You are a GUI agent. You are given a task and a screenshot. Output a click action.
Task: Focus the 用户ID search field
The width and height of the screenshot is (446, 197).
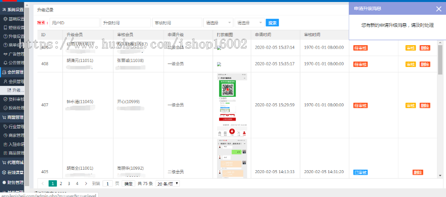(74, 23)
